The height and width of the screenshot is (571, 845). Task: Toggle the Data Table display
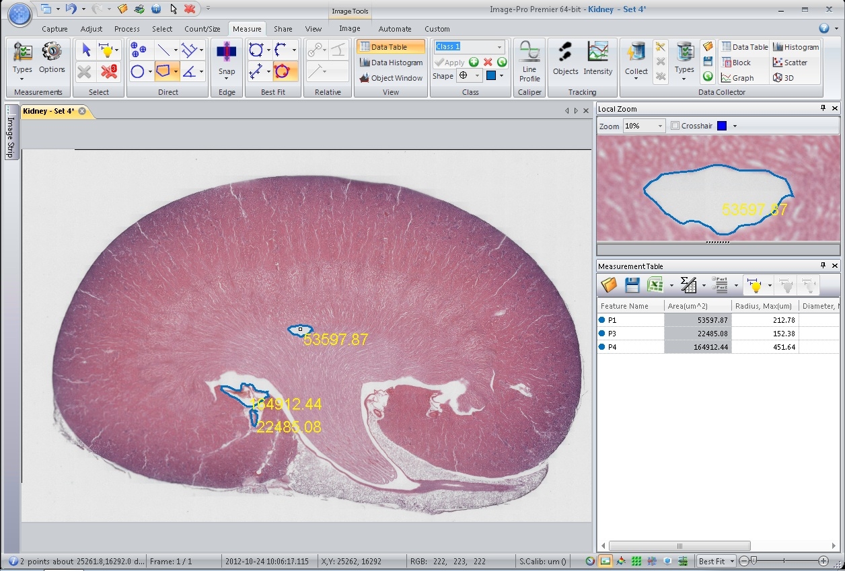point(389,47)
